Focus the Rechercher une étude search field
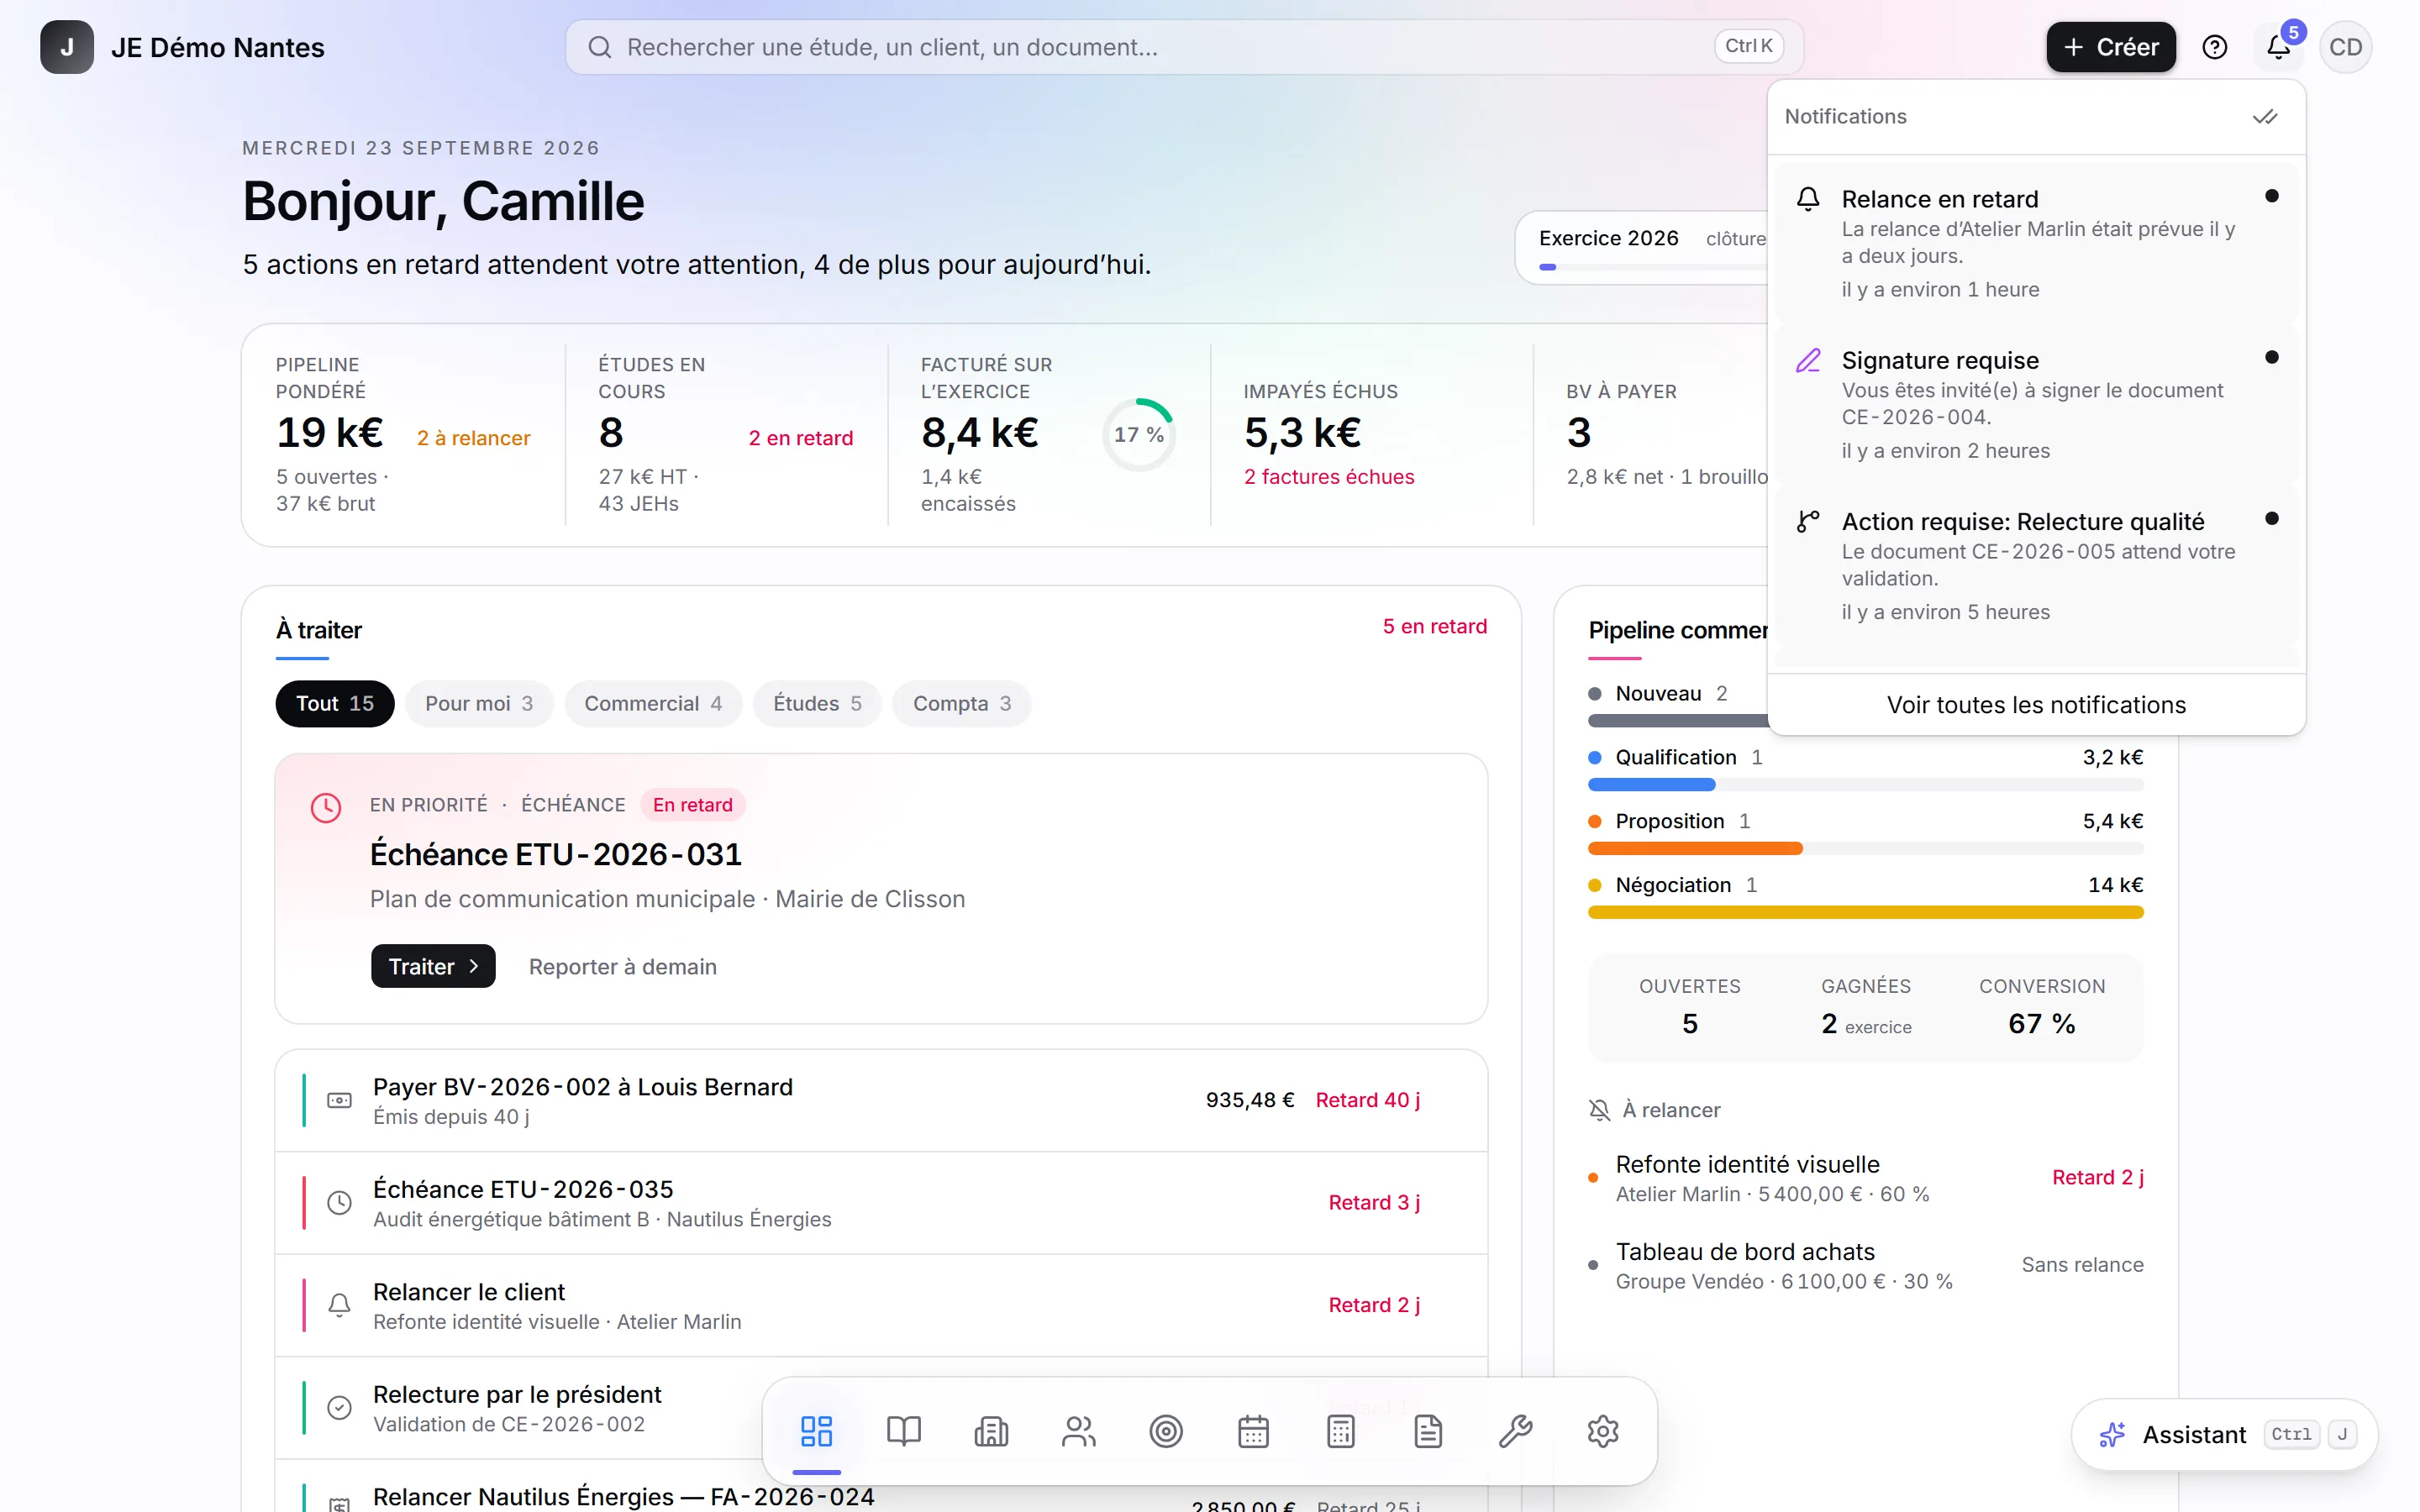The image size is (2420, 1512). [x=1184, y=47]
